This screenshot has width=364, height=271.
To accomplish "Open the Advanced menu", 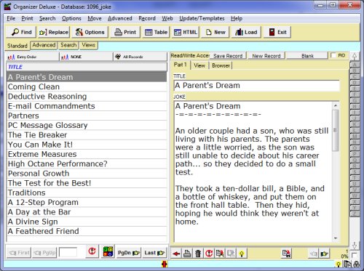I will [x=120, y=18].
